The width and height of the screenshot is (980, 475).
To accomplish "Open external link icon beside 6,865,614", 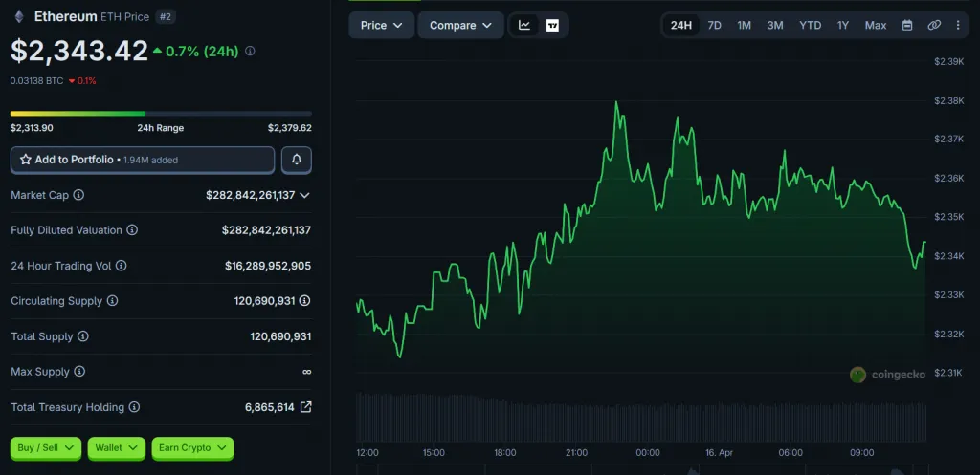I will 305,407.
